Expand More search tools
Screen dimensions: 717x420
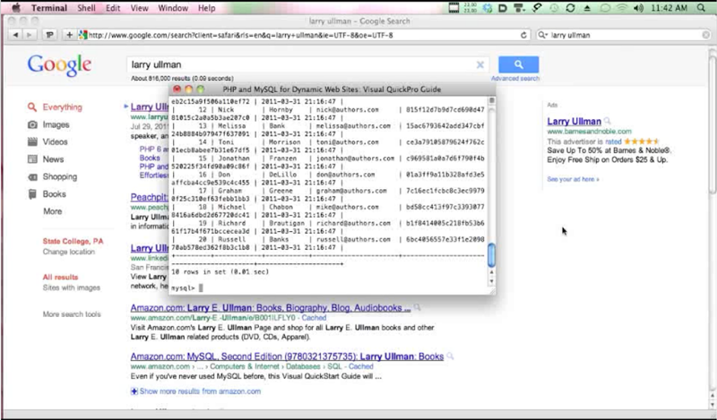pyautogui.click(x=72, y=314)
